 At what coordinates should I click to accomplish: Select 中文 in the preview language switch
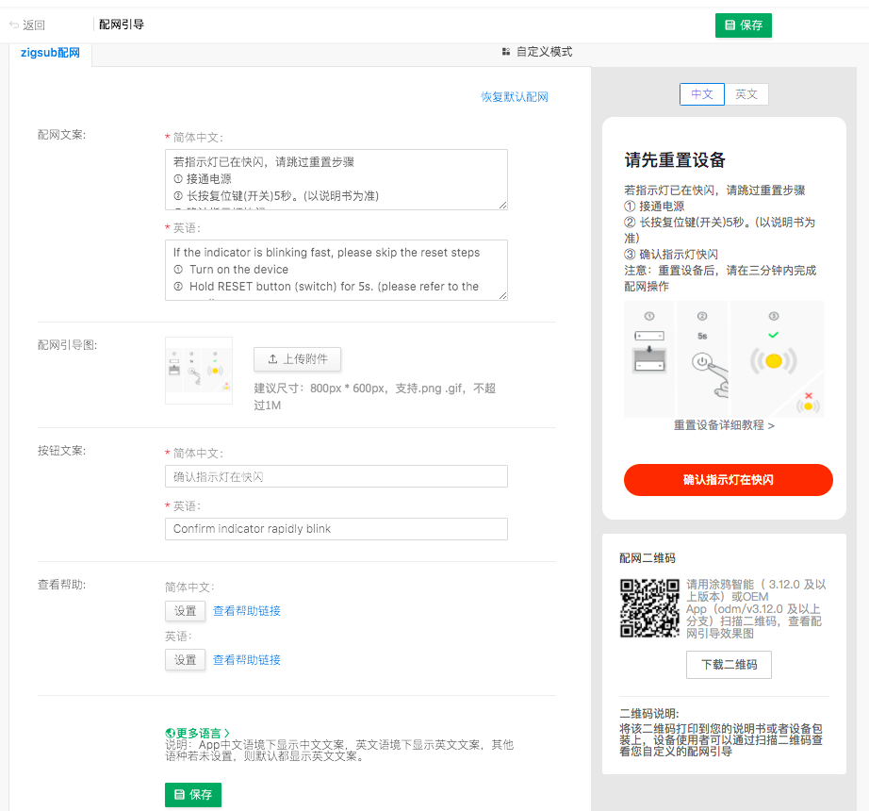pos(701,94)
